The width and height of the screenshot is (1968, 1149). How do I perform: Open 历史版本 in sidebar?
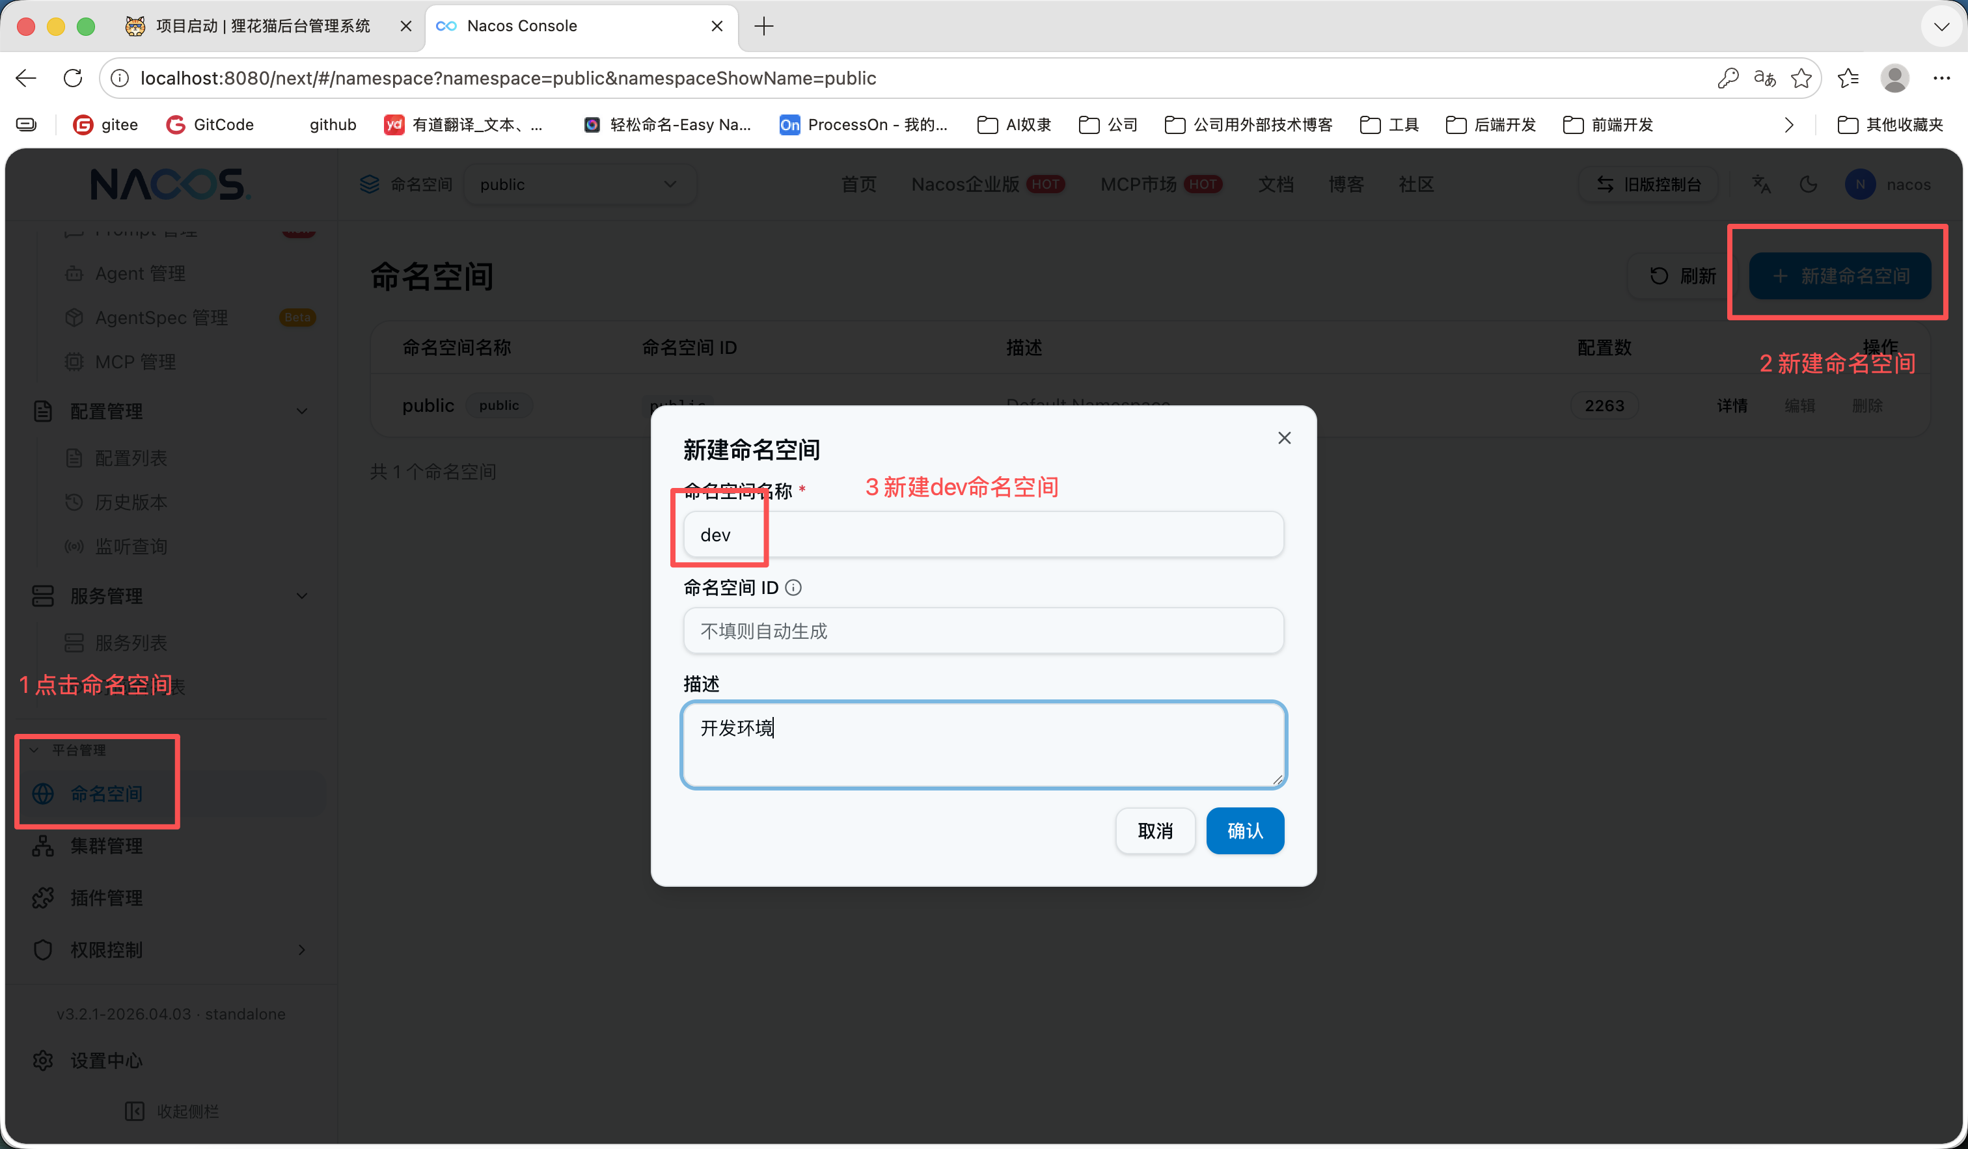click(x=130, y=502)
